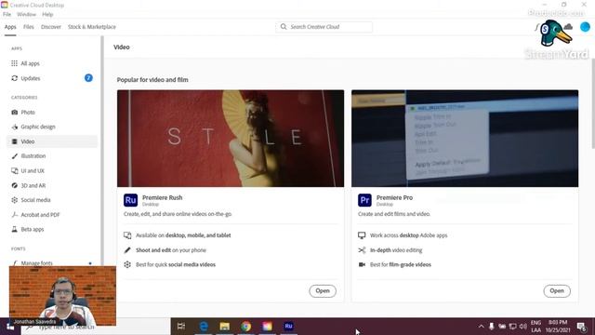Open the blue account profile avatar
The height and width of the screenshot is (335, 595).
[x=585, y=27]
